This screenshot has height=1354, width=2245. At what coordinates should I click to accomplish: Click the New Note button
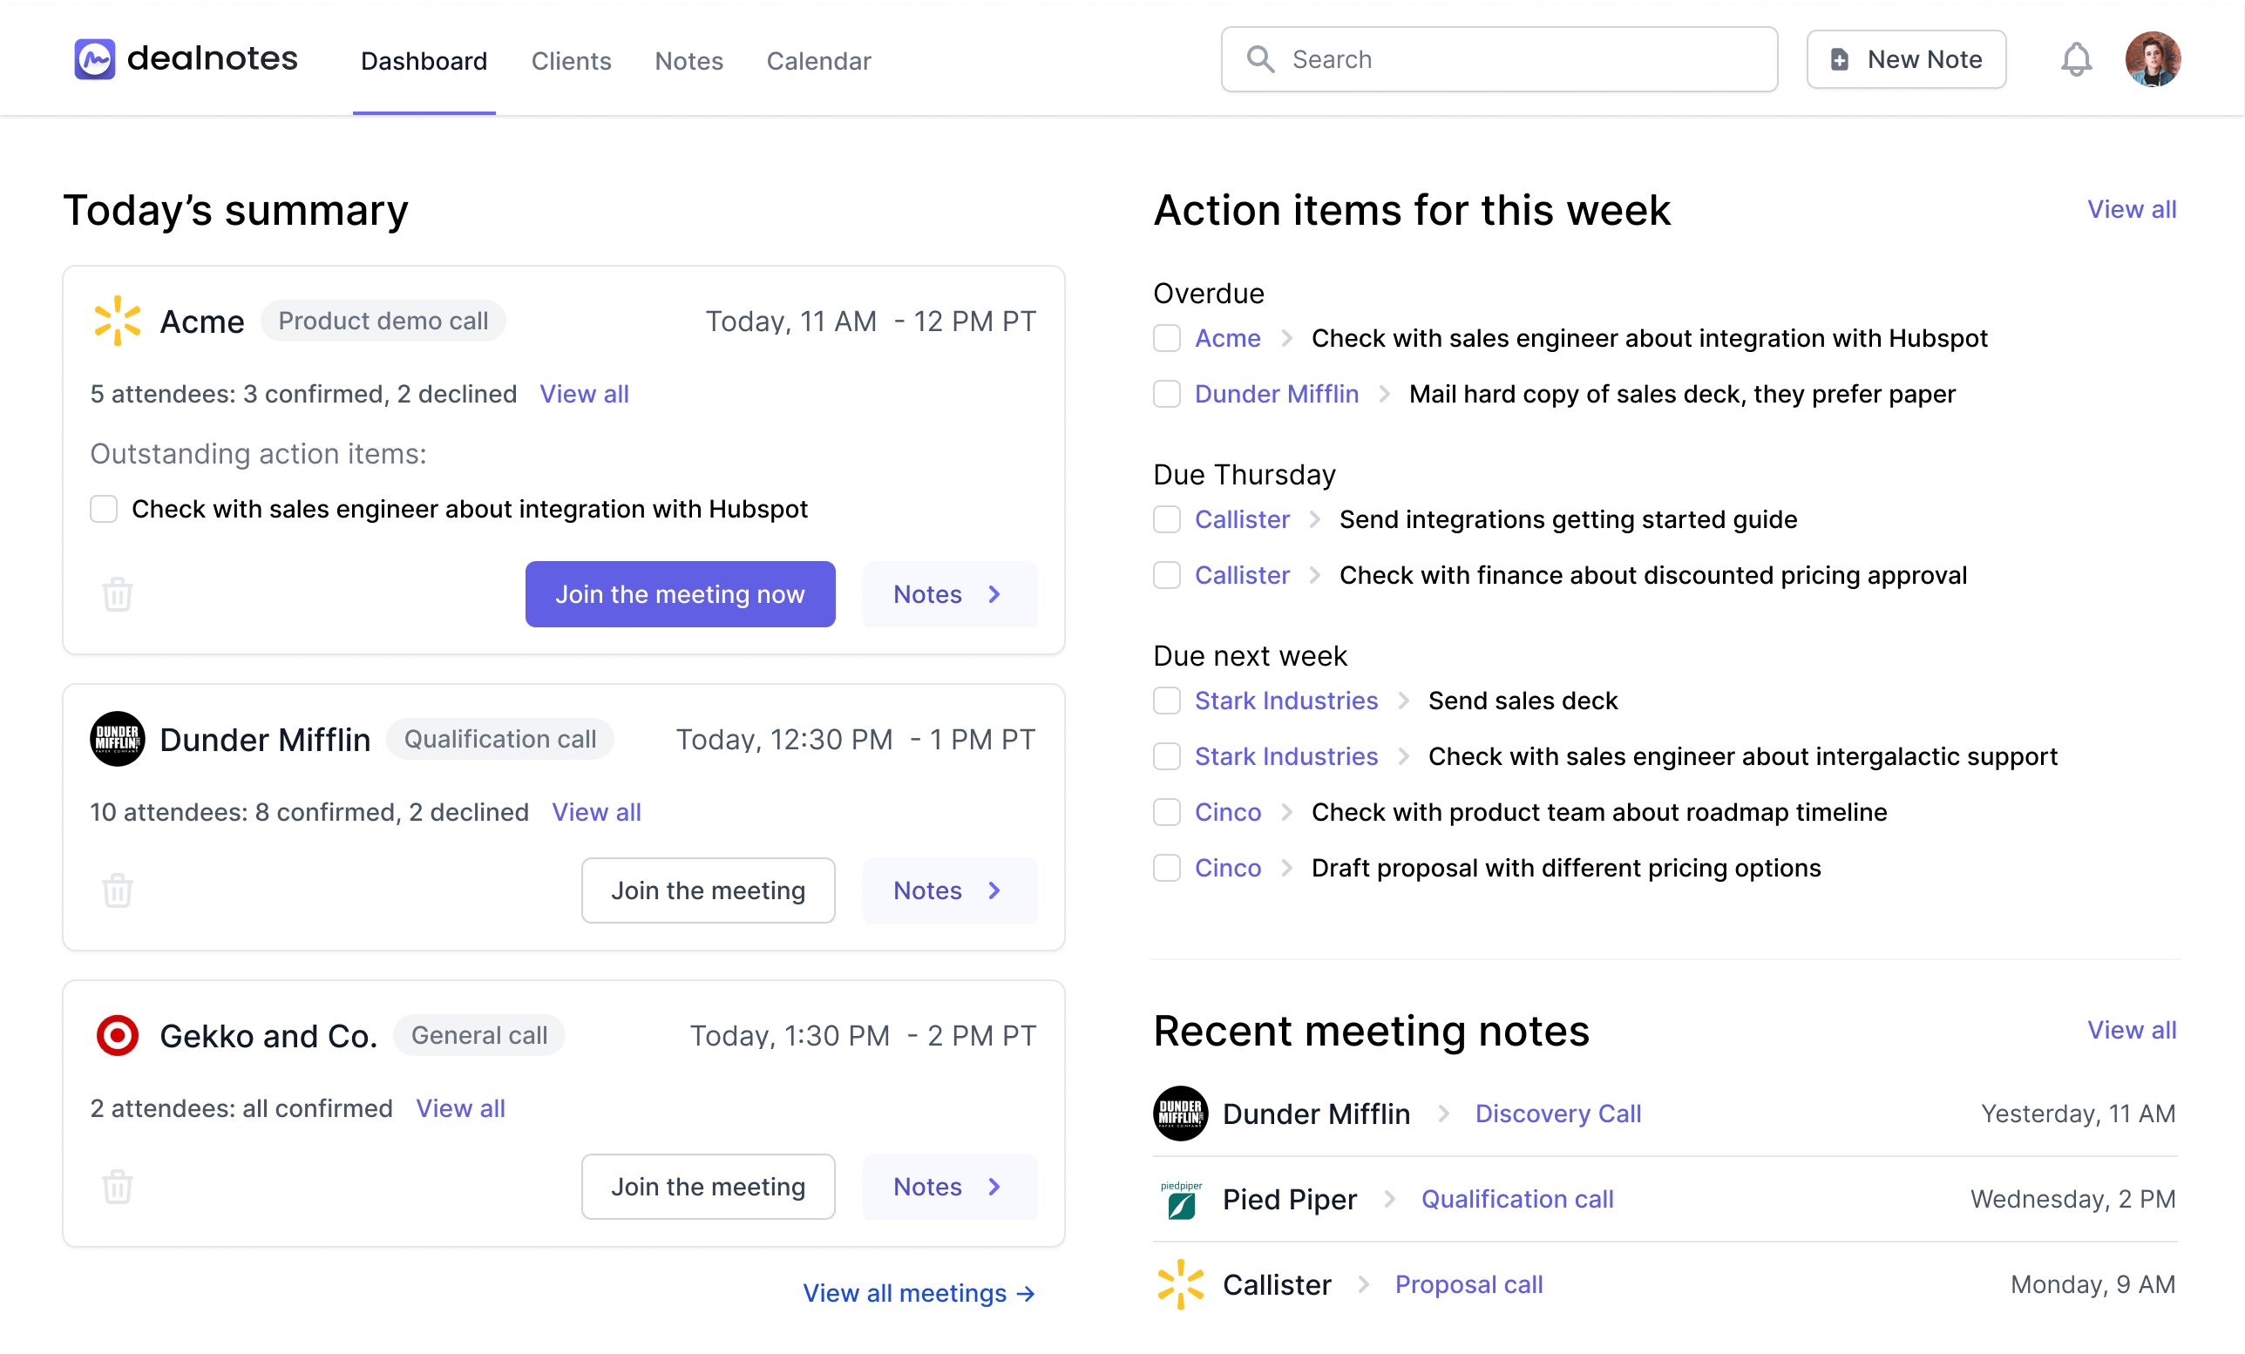point(1906,59)
